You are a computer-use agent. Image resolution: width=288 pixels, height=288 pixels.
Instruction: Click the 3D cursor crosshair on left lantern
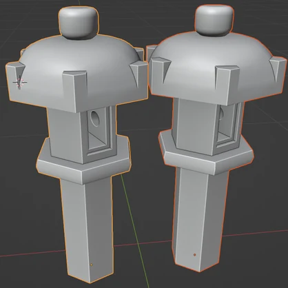[x=20, y=82]
